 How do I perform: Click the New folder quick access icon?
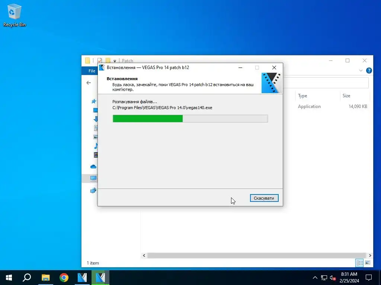pyautogui.click(x=108, y=60)
